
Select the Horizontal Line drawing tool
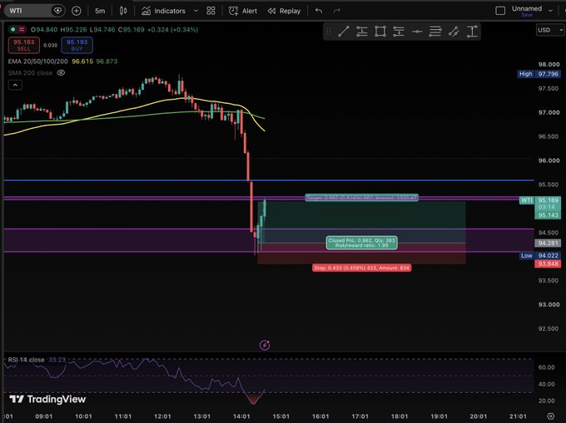click(417, 32)
